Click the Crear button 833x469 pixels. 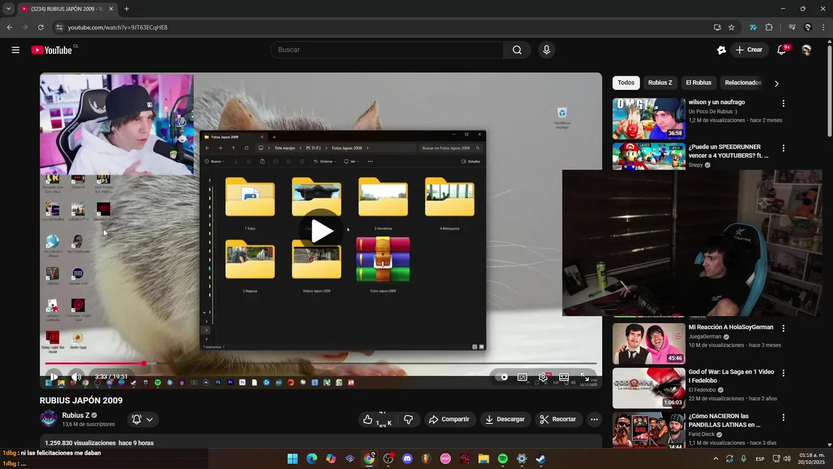pyautogui.click(x=749, y=50)
